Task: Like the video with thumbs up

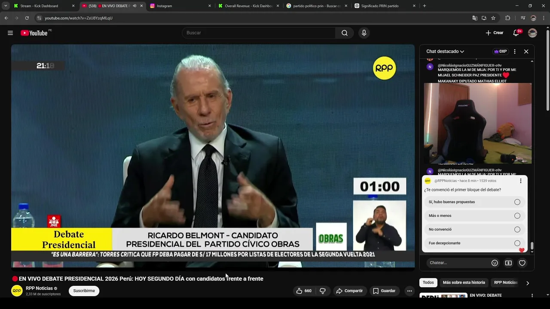Action: (304, 291)
